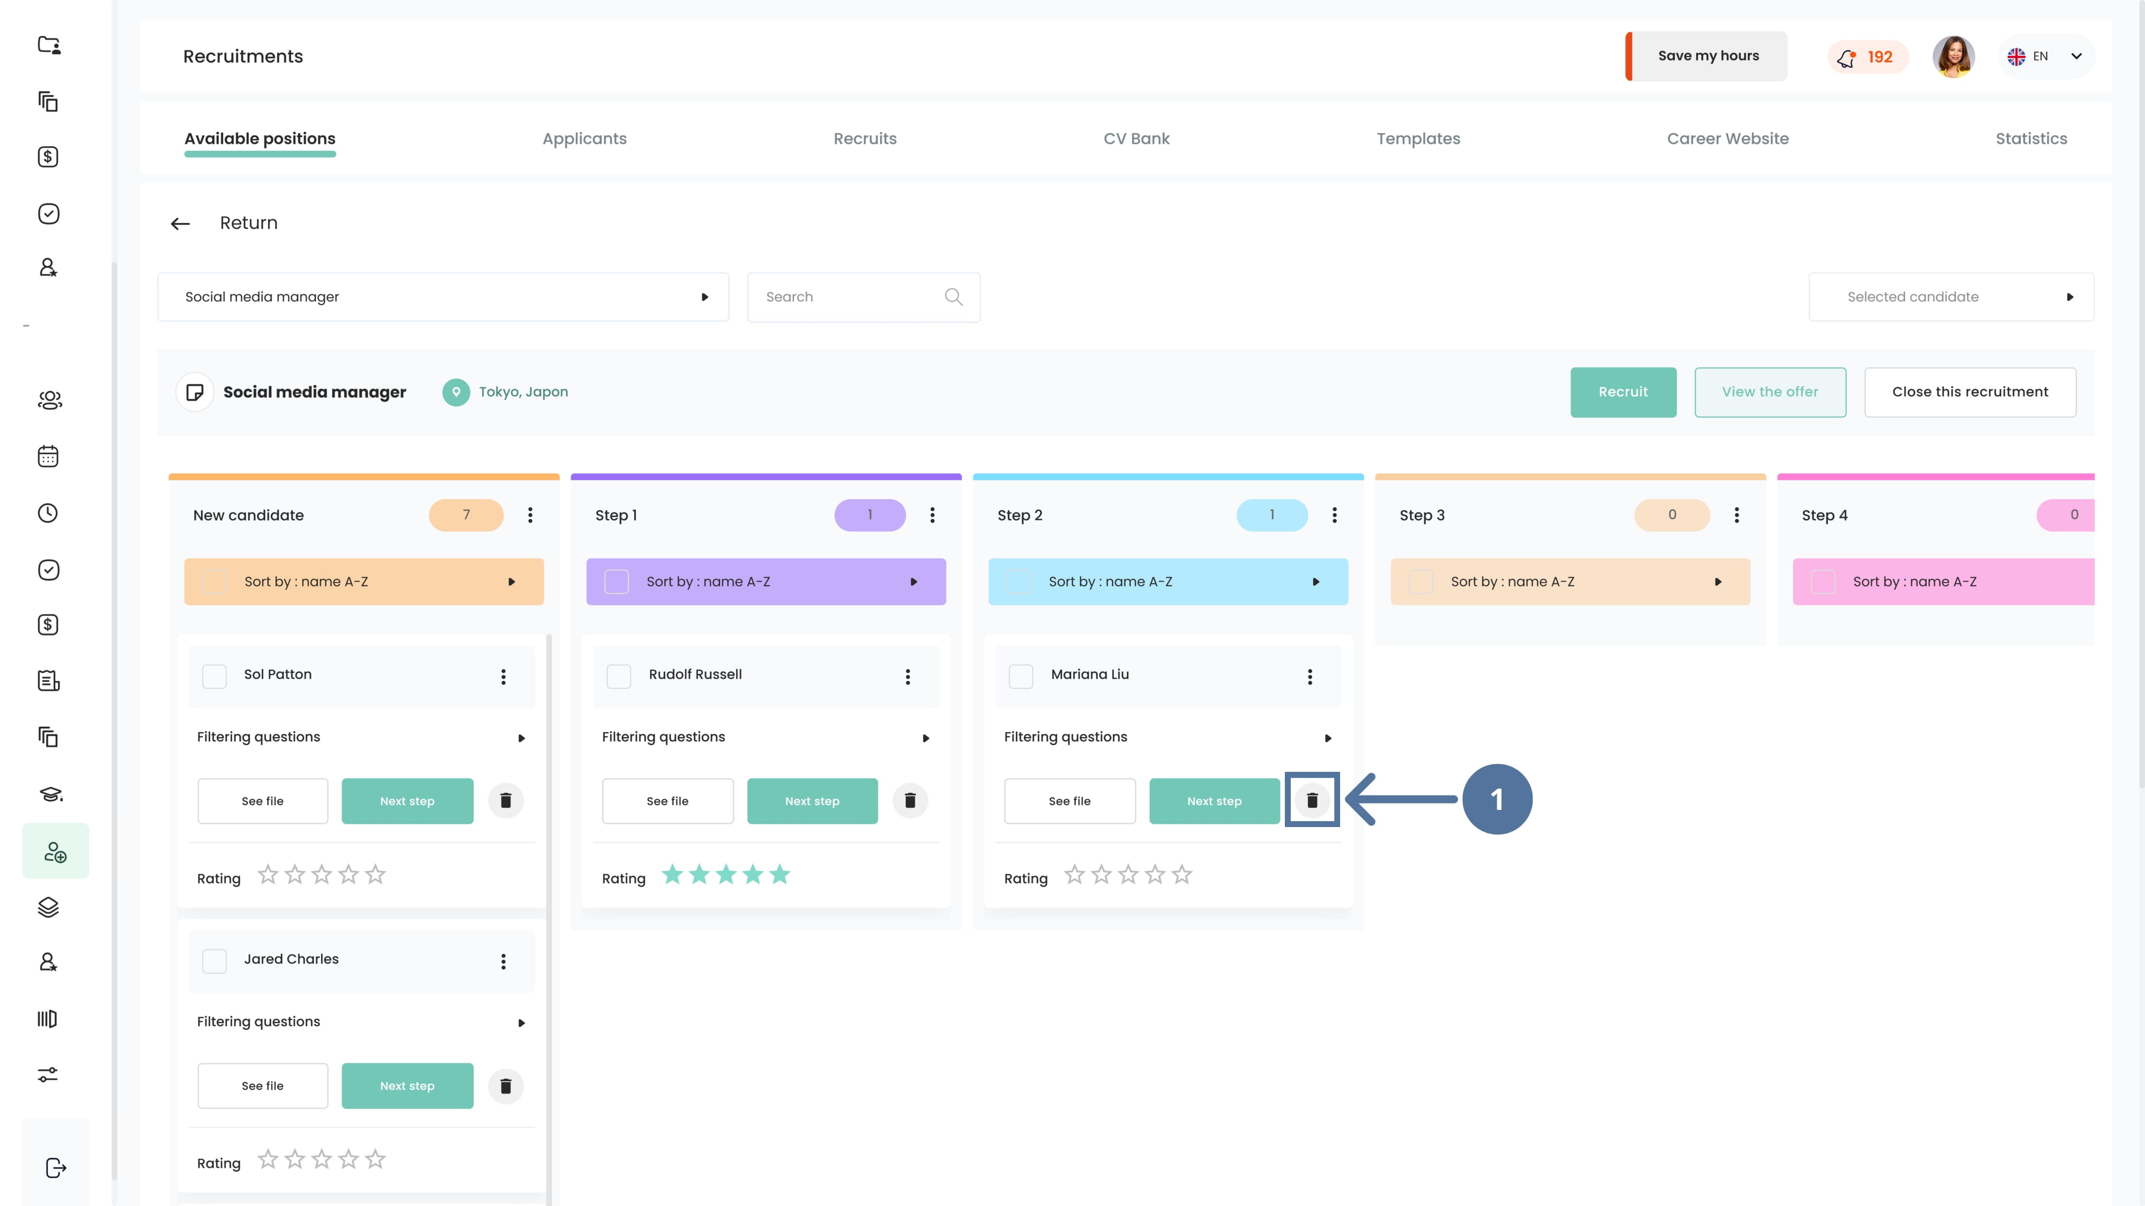This screenshot has width=2145, height=1206.
Task: Delete Sol Patton with trash icon
Action: tap(506, 801)
